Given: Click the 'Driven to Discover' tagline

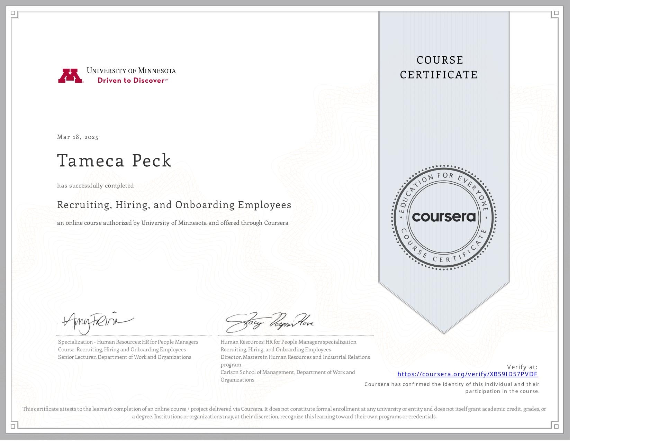Looking at the screenshot, I should tap(133, 80).
